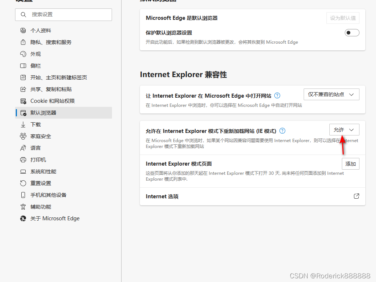376x282 pixels.
Task: Open Cookie 和网站权限 section
Action: (64, 101)
